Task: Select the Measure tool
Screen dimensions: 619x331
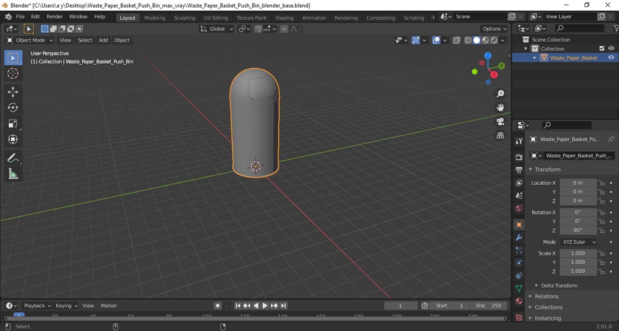Action: pos(13,174)
